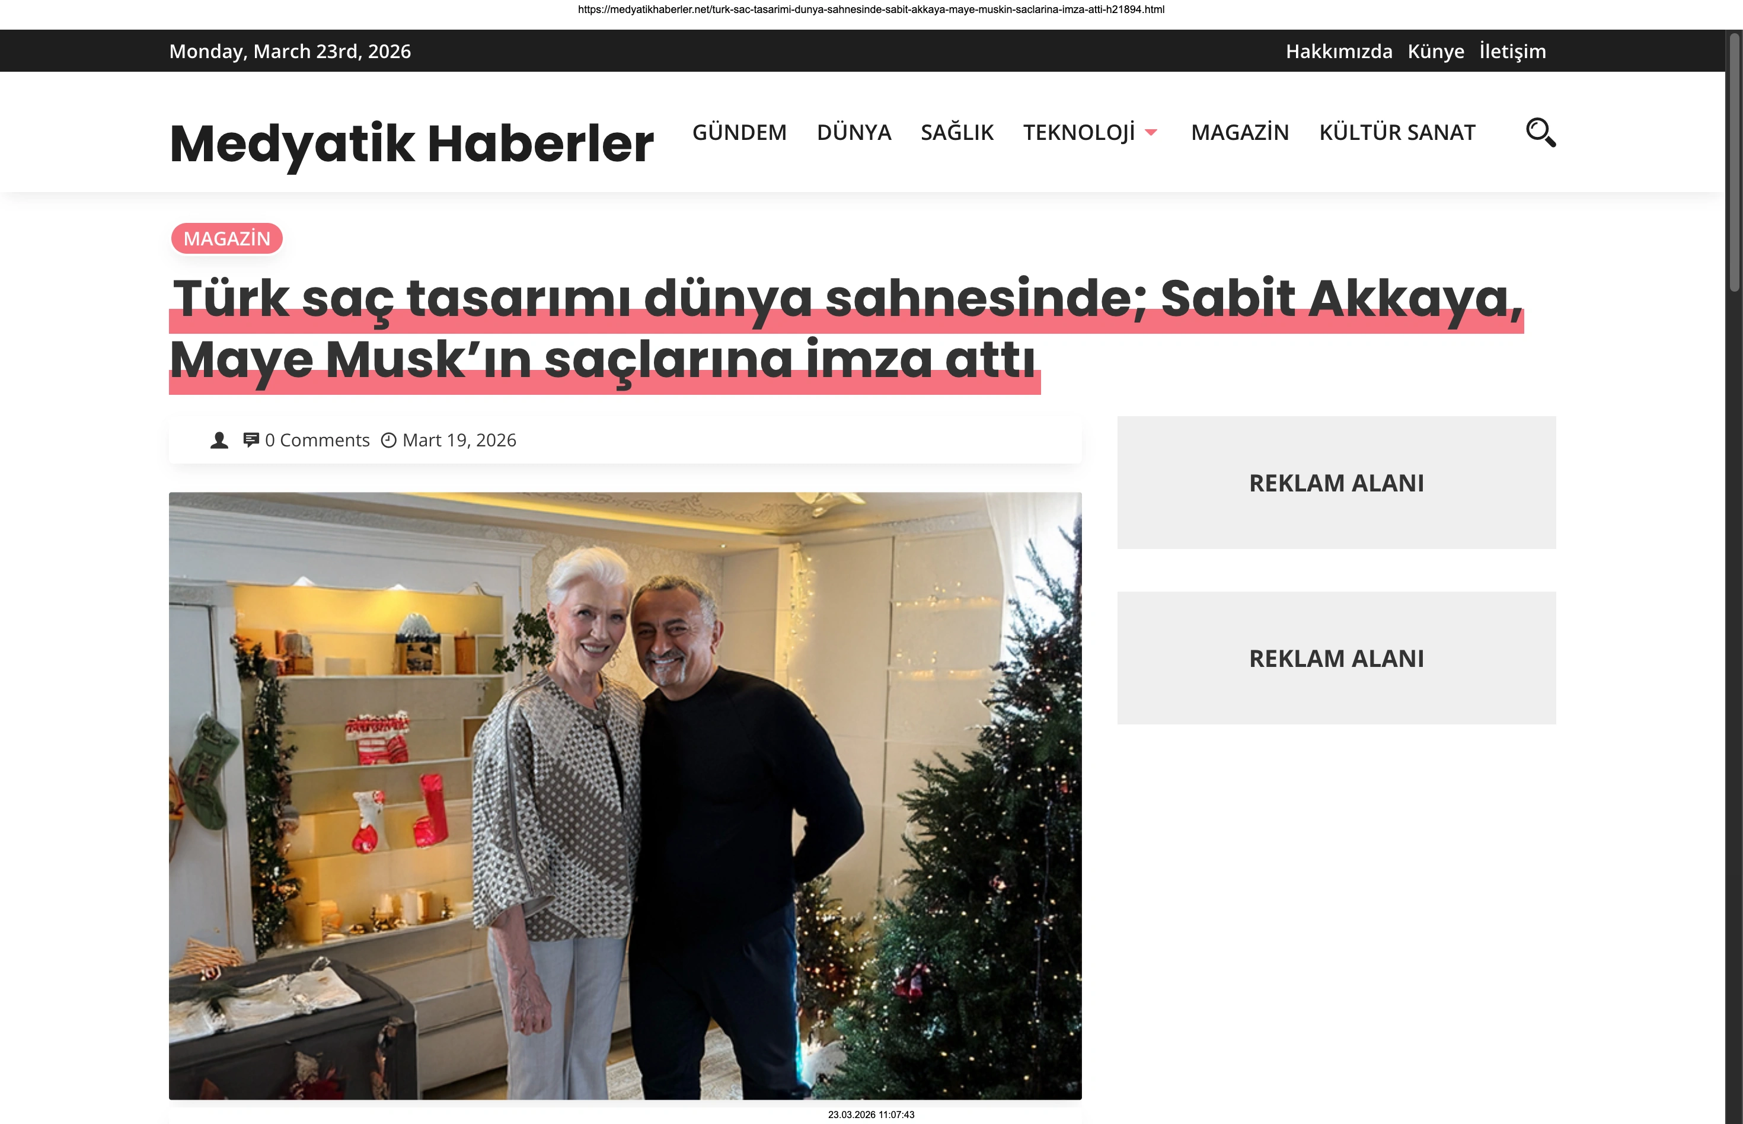The image size is (1743, 1124).
Task: Open KÜLTÜR SANAT in the navigation
Action: click(x=1397, y=132)
